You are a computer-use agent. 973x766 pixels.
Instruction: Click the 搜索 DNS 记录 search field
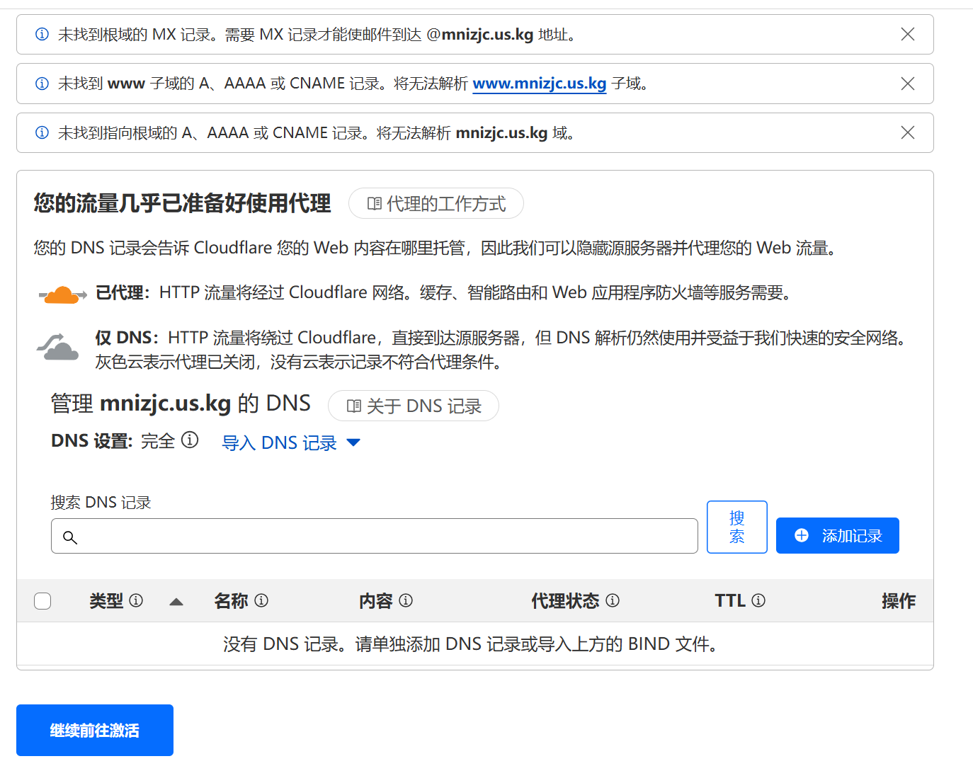pos(375,536)
